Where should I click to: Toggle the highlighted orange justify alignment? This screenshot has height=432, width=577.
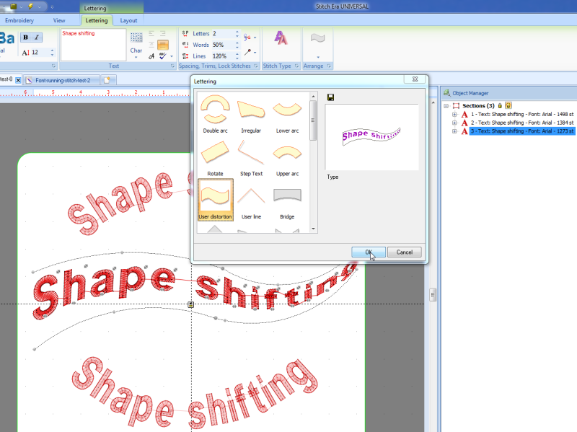click(x=163, y=45)
